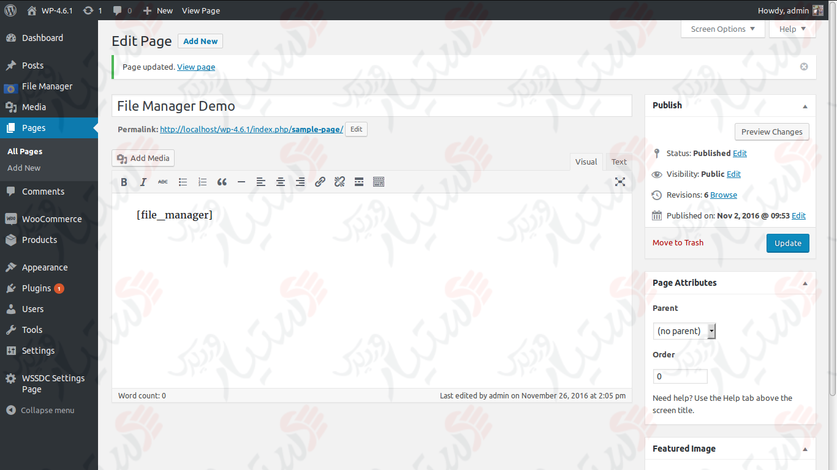Toggle italic formatting in editor toolbar
Image resolution: width=837 pixels, height=470 pixels.
coord(143,182)
